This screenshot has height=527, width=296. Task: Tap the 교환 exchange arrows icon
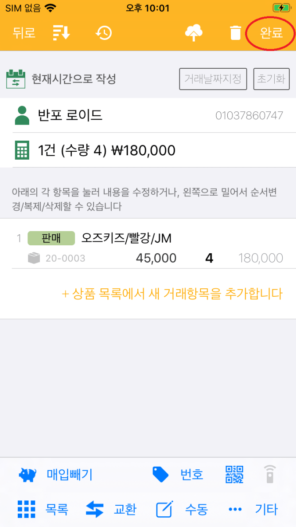[94, 509]
